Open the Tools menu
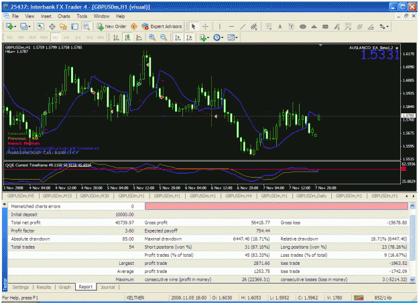The image size is (419, 303). (82, 16)
